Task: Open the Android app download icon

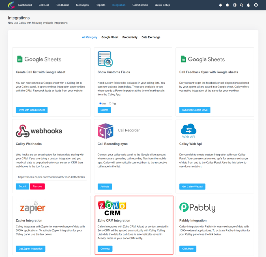Action: point(220,5)
